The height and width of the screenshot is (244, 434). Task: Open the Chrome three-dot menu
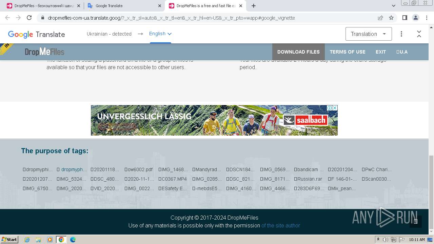pyautogui.click(x=426, y=18)
